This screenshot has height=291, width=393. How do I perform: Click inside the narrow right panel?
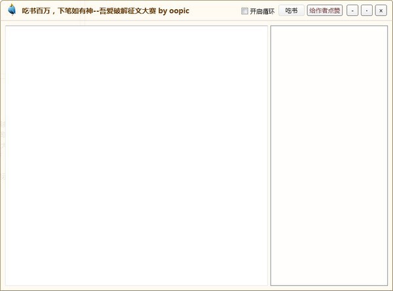click(x=329, y=155)
